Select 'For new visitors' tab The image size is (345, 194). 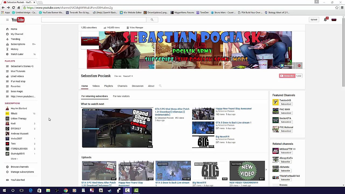pyautogui.click(x=121, y=96)
